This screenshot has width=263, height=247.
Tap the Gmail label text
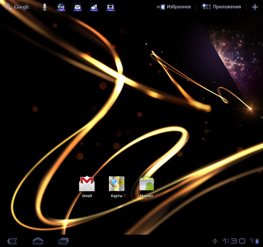(x=87, y=196)
